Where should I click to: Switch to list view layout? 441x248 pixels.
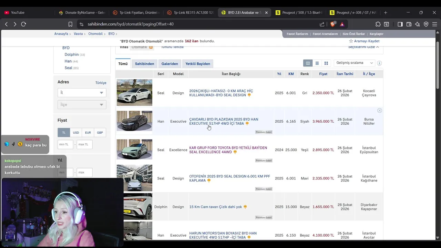tap(317, 63)
